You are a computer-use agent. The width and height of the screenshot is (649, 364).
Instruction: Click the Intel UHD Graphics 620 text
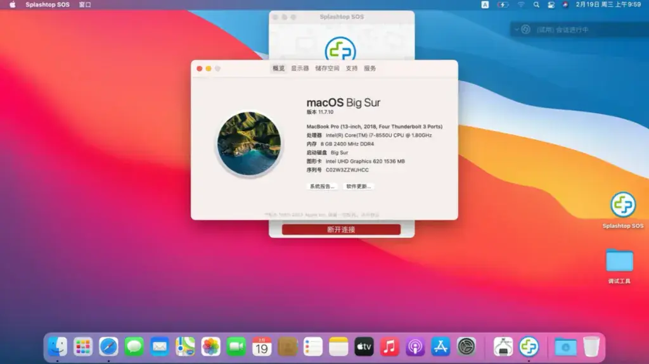click(x=365, y=161)
